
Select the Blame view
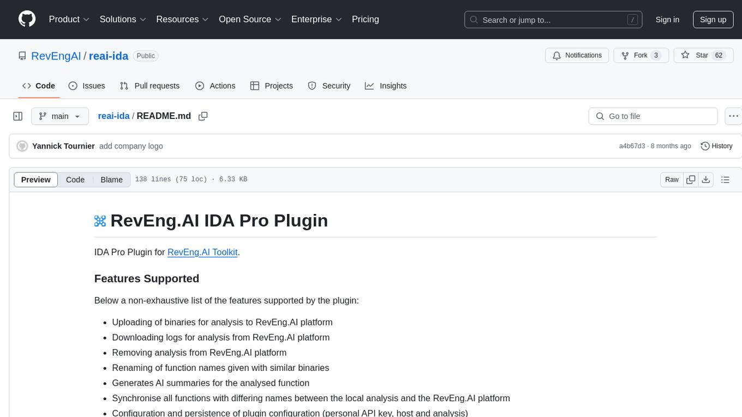coord(112,180)
